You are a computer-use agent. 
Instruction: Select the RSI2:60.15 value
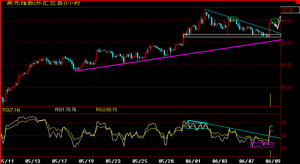point(107,110)
